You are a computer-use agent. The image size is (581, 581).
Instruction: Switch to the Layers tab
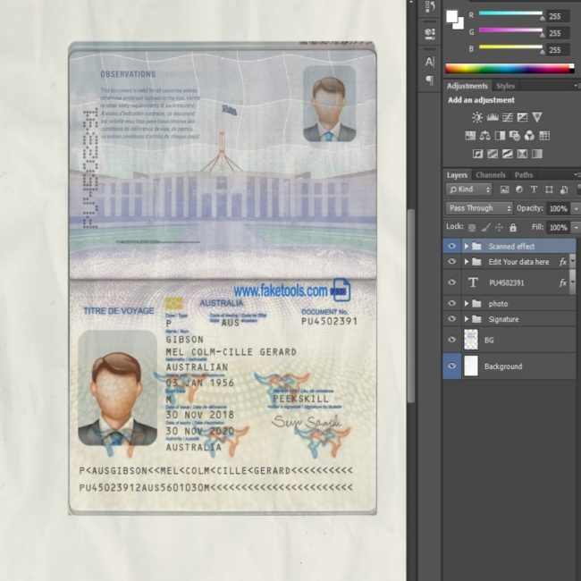point(457,175)
